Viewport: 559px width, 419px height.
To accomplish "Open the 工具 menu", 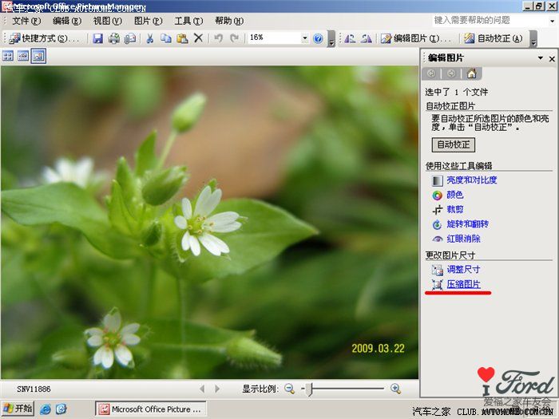I will click(x=188, y=21).
